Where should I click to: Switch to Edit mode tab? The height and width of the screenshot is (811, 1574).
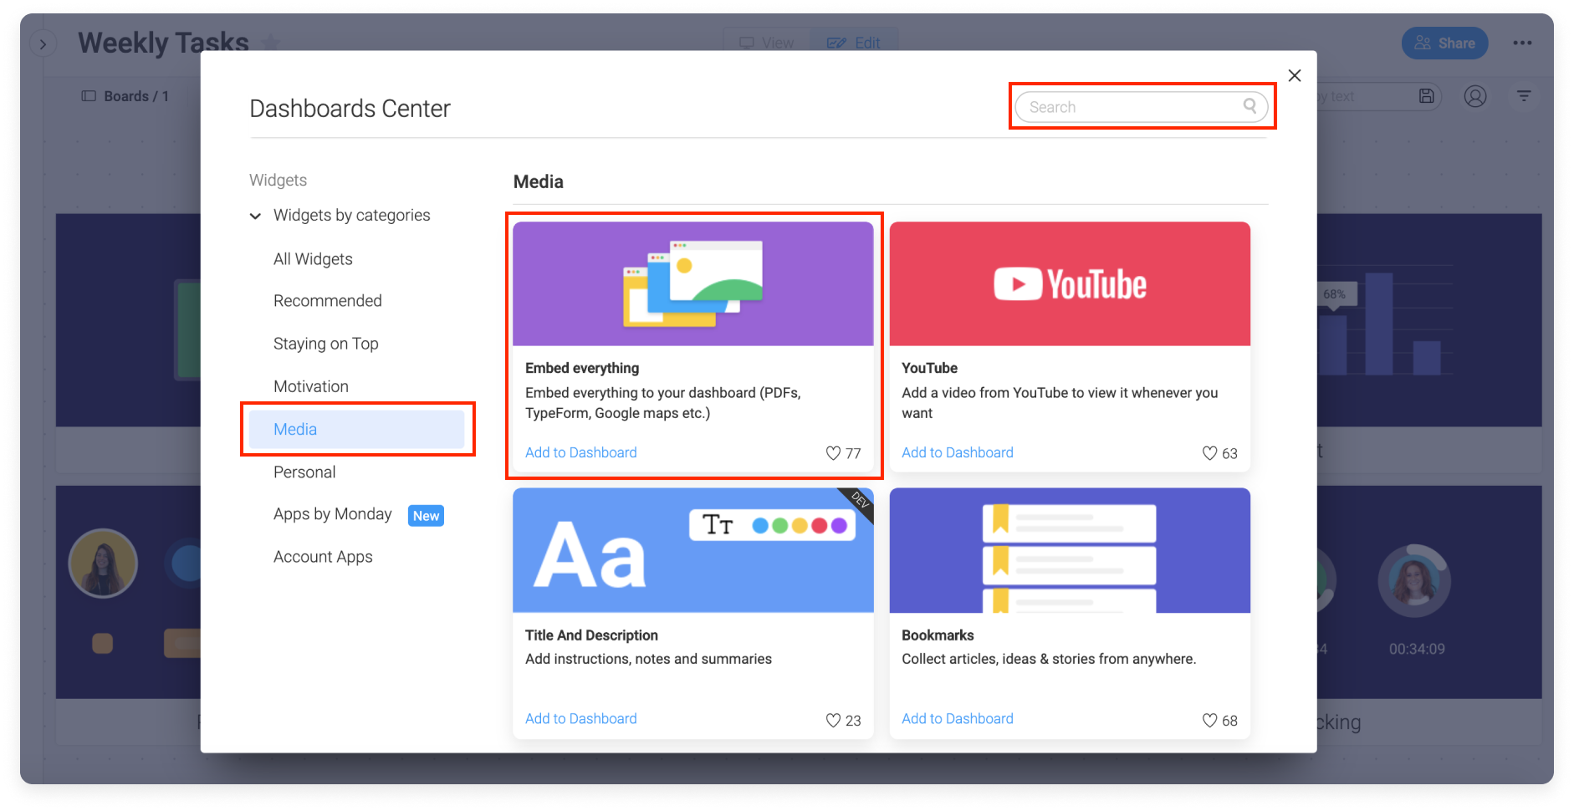tap(854, 43)
